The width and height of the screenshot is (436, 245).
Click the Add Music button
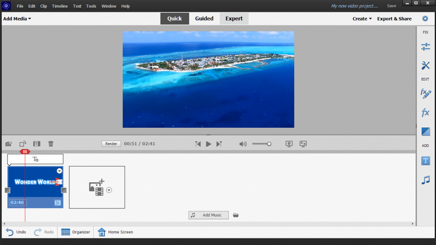[209, 215]
